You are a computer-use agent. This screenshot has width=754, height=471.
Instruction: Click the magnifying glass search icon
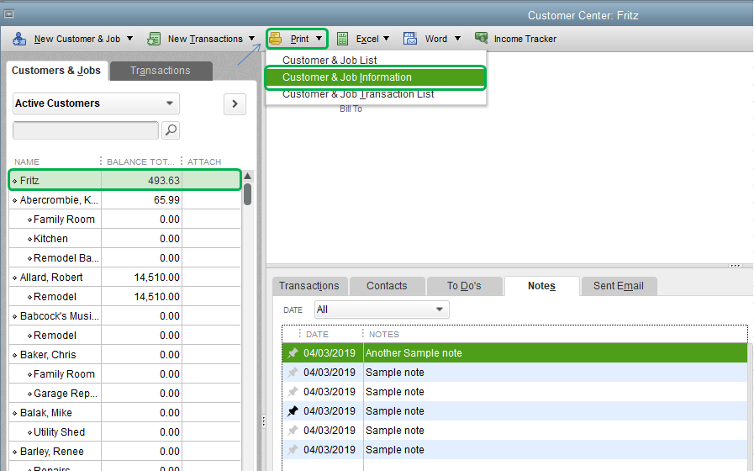click(x=171, y=130)
